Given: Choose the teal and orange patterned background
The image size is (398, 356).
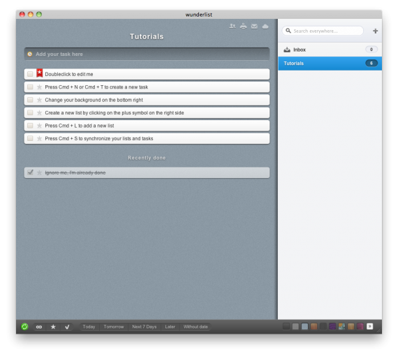Looking at the screenshot, I should [x=341, y=326].
